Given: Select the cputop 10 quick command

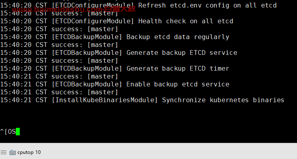Looking at the screenshot, I should 29,152.
